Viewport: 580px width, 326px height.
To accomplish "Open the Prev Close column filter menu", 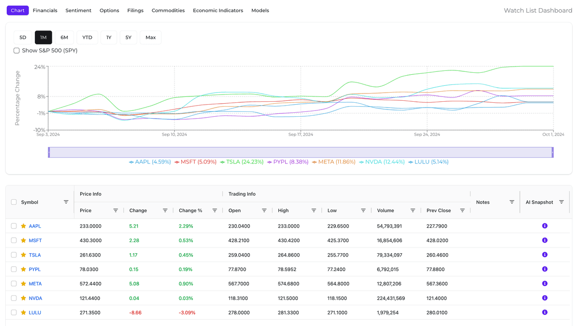I will coord(463,210).
